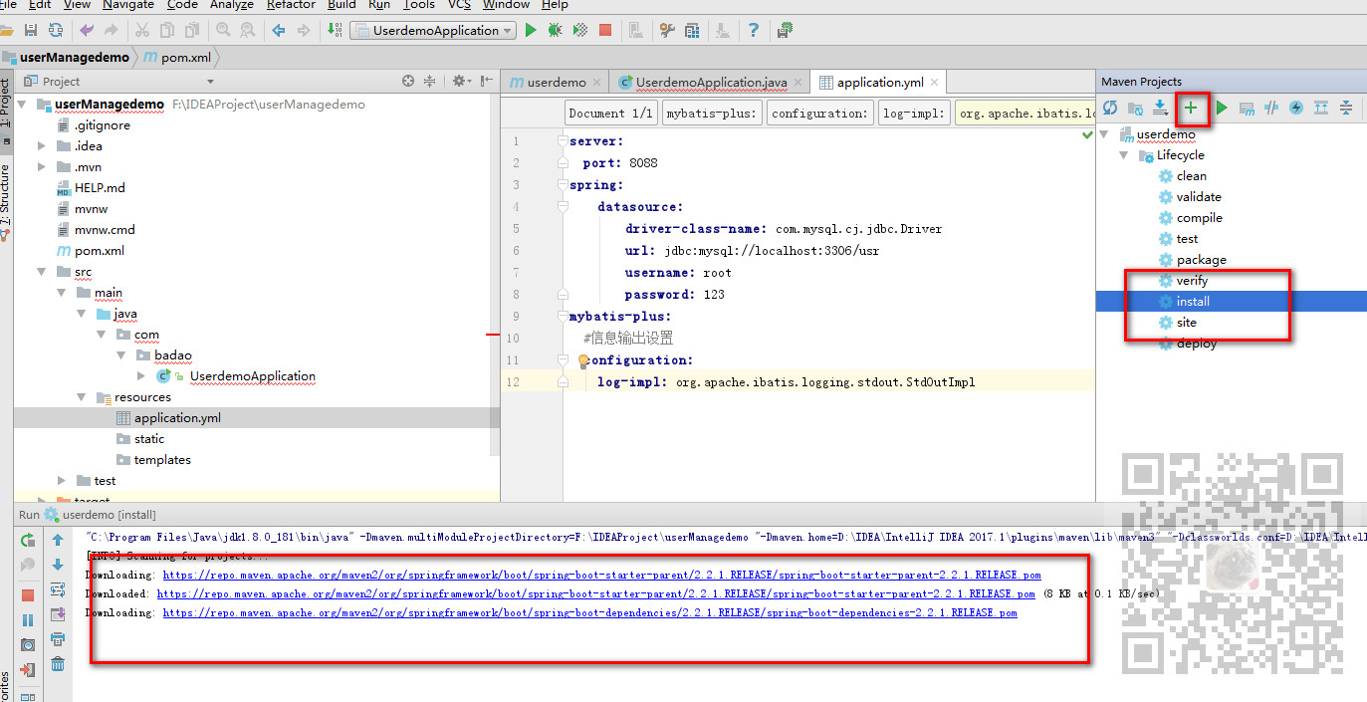Expand the .idea folder in Project tree
The height and width of the screenshot is (702, 1367).
42,146
